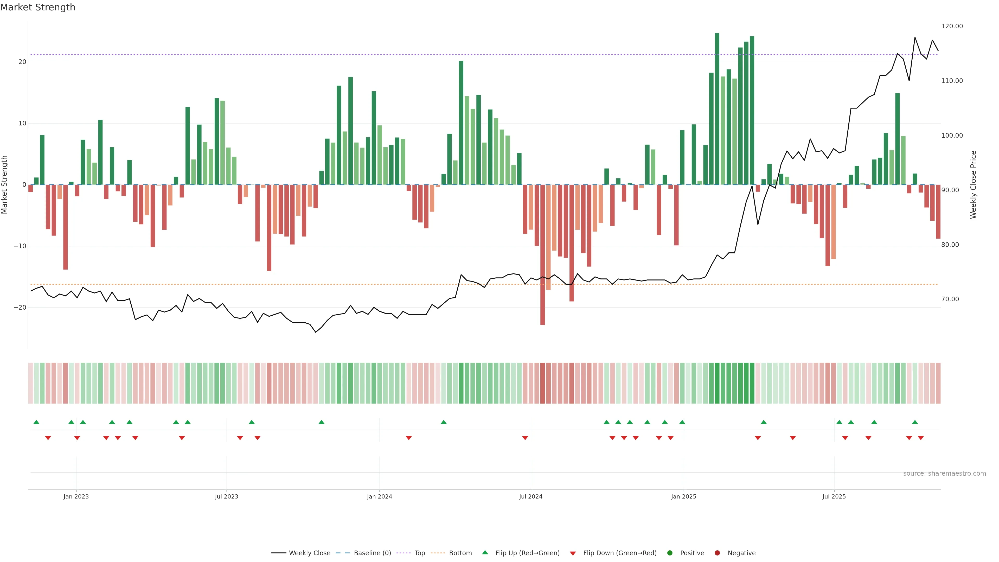
Task: Click the purple dotted Top legend symbol
Action: (404, 553)
